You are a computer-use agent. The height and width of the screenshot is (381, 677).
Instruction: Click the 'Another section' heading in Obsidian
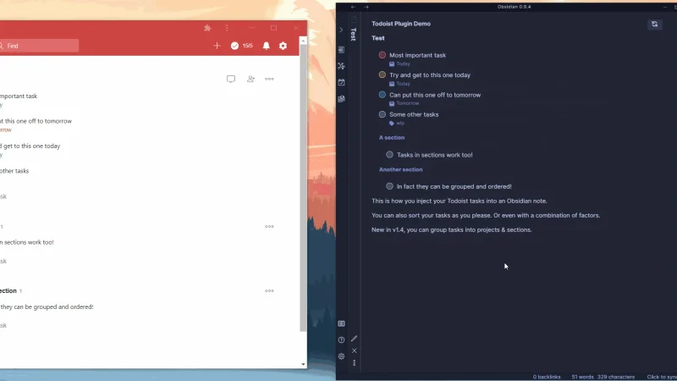tap(400, 169)
